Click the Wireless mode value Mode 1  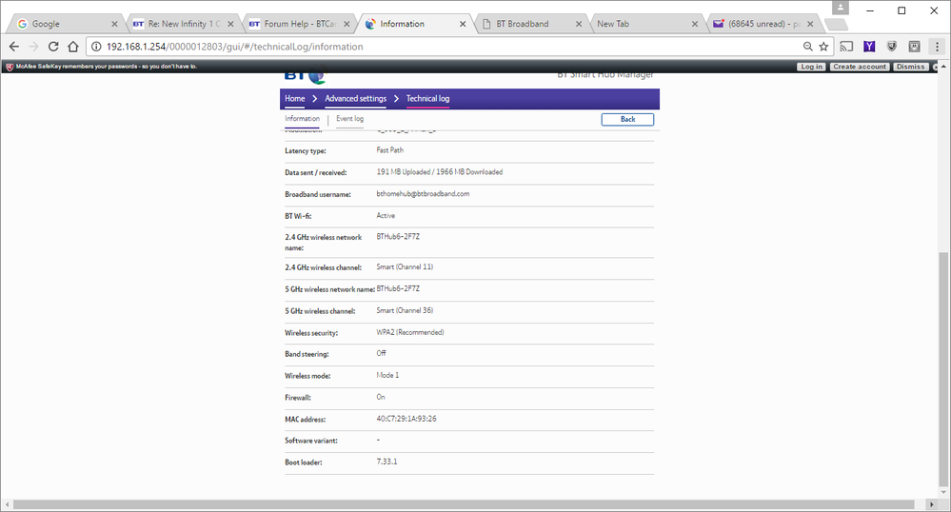point(387,376)
